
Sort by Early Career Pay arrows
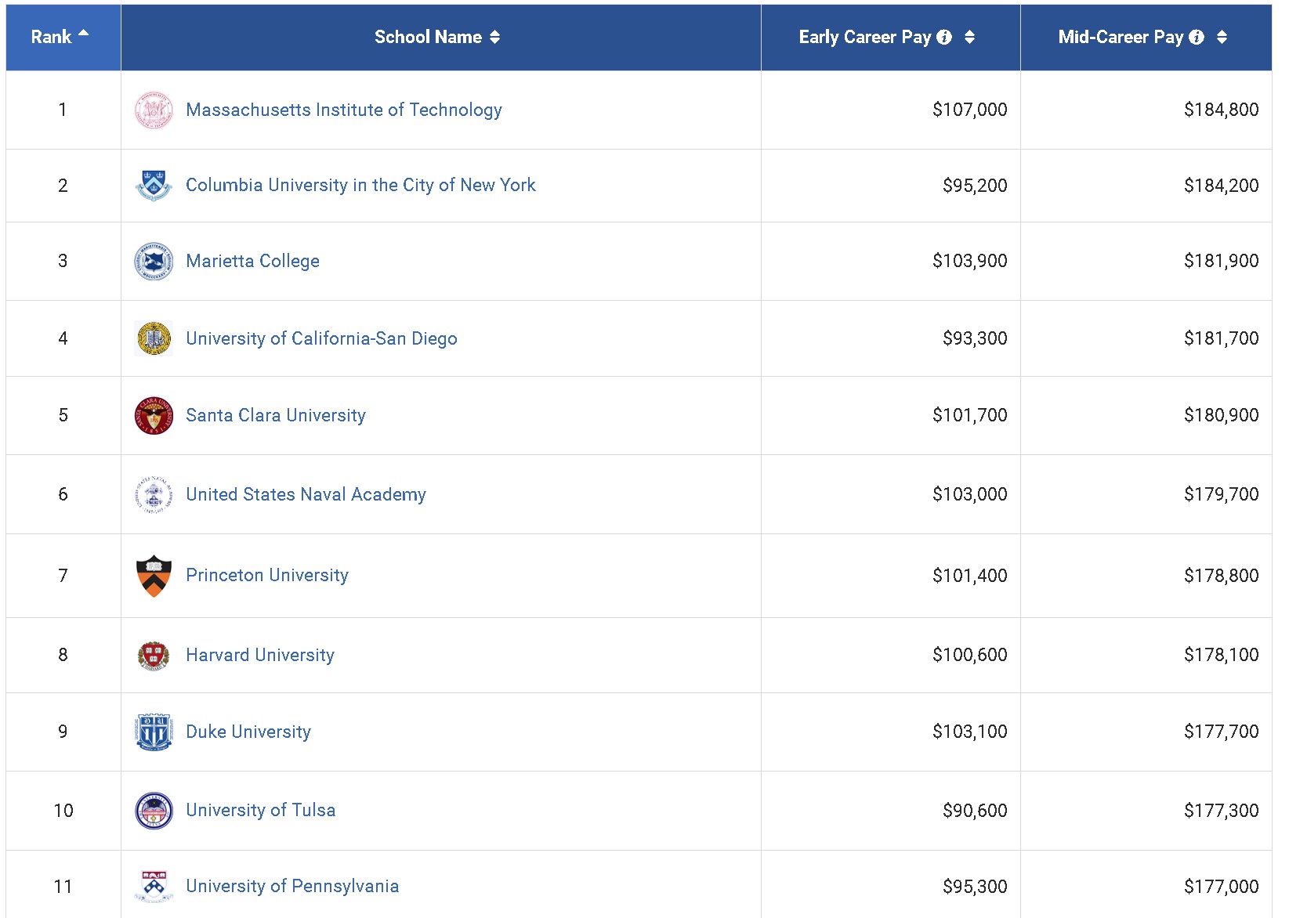[x=969, y=37]
